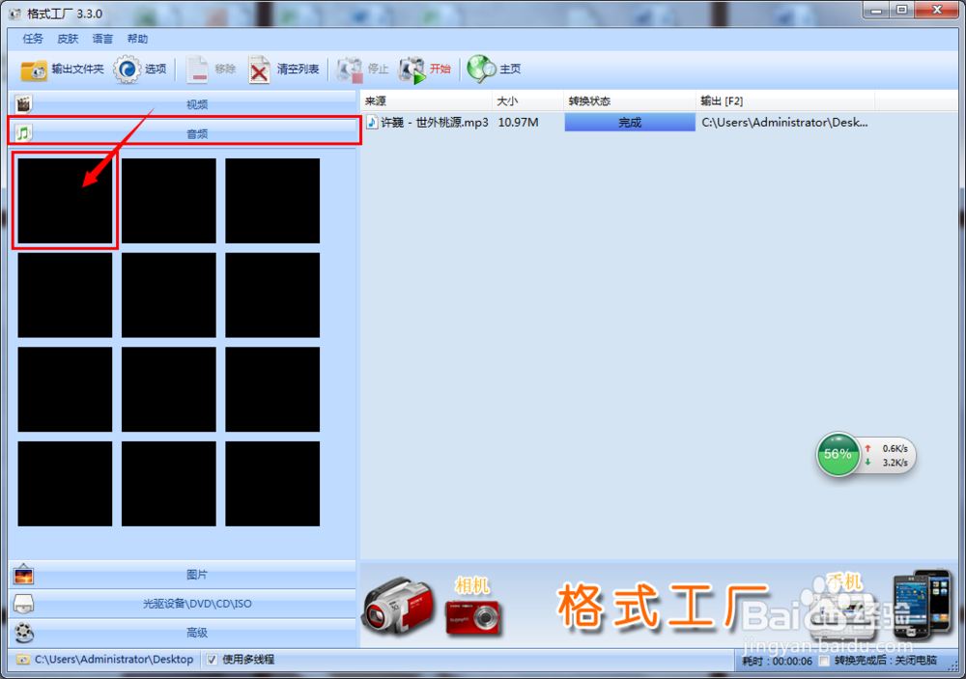This screenshot has height=679, width=966.
Task: Click the 10.97M size cell
Action: [518, 123]
